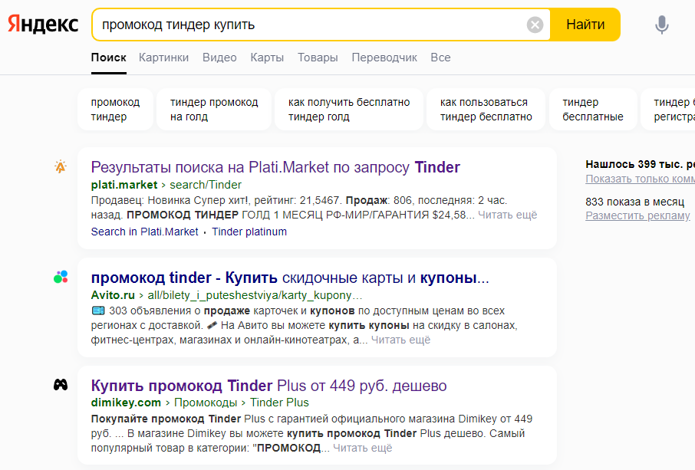Image resolution: width=695 pixels, height=470 pixels.
Task: Open 'Купить промокод Tinder Plus' title link
Action: coord(268,386)
